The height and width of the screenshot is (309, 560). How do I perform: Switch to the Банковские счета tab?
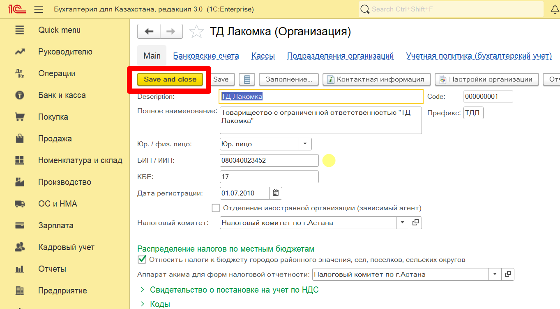(x=206, y=56)
